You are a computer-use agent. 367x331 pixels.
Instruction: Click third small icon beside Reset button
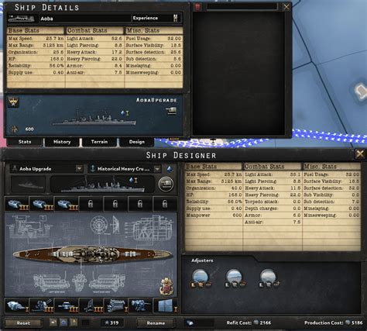pos(74,322)
